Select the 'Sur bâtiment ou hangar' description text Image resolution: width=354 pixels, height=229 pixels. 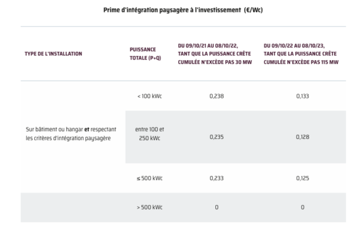pos(54,130)
